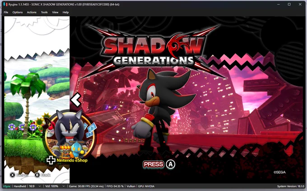This screenshot has height=191, width=307.
Task: Open the View menu
Action: point(55,12)
